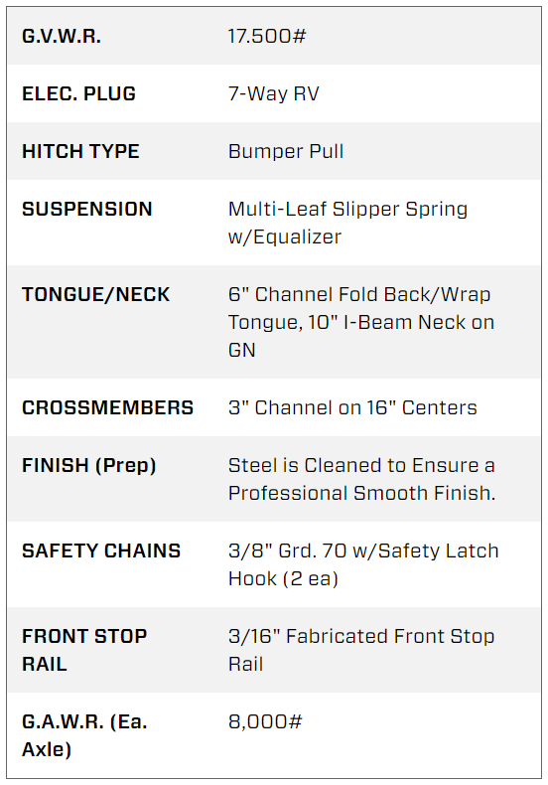Click the HITCH TYPE label
This screenshot has height=785, width=548.
(80, 151)
